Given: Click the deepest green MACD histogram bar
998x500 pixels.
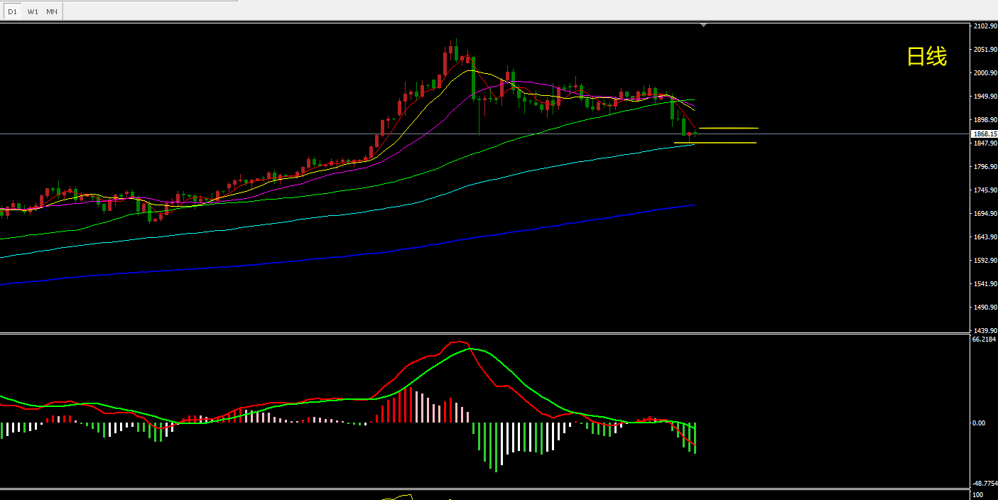Looking at the screenshot, I should 496,446.
